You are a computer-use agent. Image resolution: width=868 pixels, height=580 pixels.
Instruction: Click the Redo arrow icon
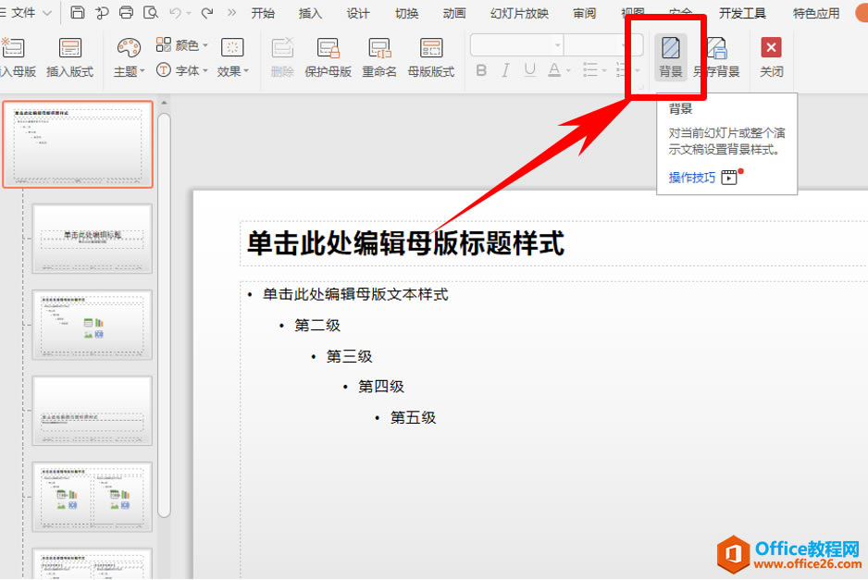click(x=207, y=12)
